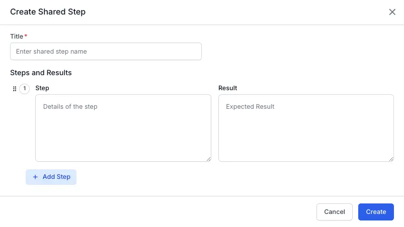Click the drag handle beside step 1
The image size is (404, 227).
click(x=15, y=89)
